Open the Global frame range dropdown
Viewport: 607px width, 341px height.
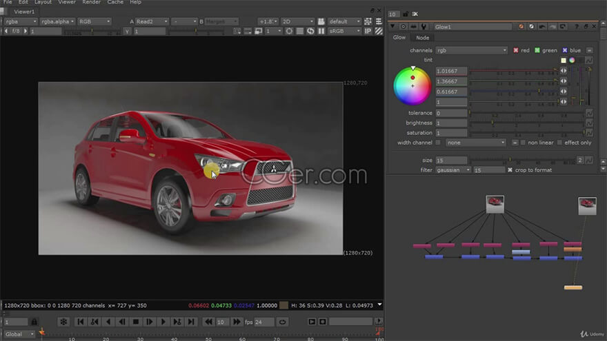coord(19,334)
